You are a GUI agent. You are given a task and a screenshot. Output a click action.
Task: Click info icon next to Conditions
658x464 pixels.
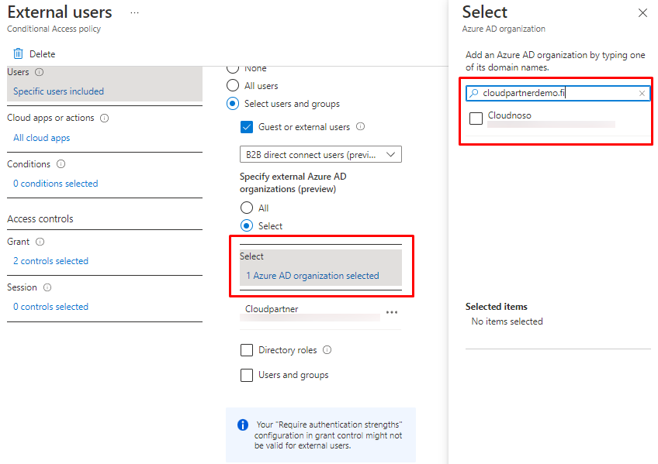click(x=61, y=164)
